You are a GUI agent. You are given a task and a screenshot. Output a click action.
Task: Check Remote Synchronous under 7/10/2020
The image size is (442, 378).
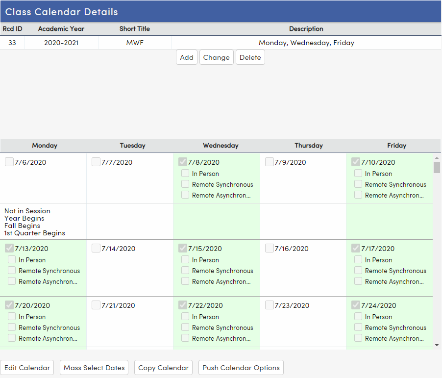(358, 184)
